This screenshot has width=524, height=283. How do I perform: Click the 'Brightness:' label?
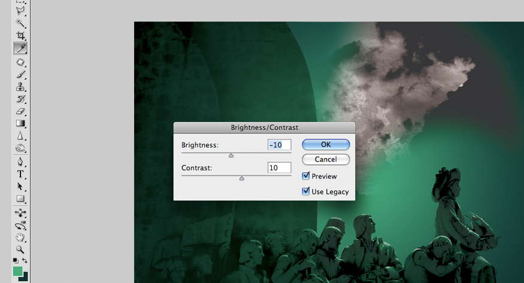[x=200, y=145]
